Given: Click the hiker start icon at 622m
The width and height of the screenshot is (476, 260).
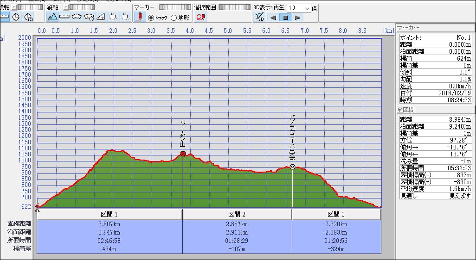Looking at the screenshot, I should 37,207.
